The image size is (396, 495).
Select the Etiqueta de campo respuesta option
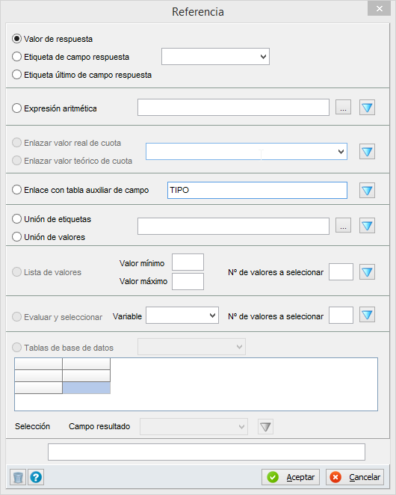(16, 57)
